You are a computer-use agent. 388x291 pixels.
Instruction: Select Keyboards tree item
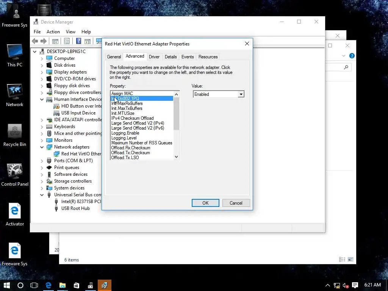[64, 127]
